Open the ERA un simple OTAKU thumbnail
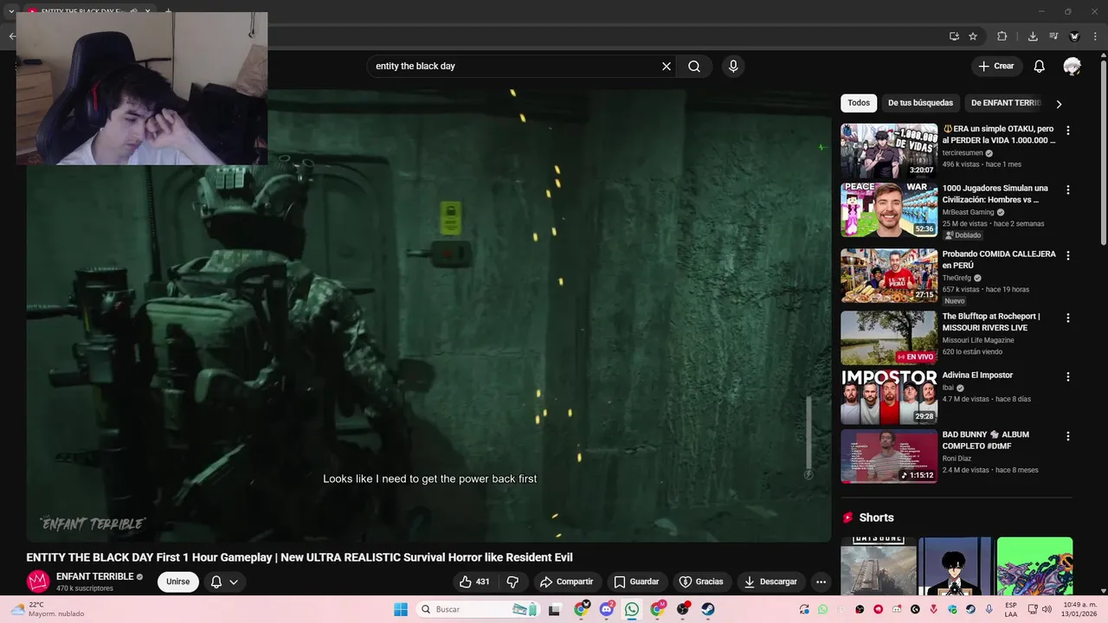The width and height of the screenshot is (1108, 623). 889,151
